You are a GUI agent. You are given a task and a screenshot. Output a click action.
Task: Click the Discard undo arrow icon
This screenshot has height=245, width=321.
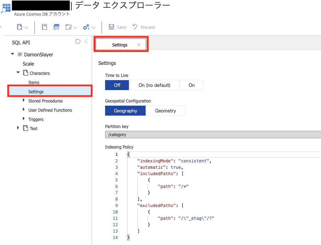(135, 27)
